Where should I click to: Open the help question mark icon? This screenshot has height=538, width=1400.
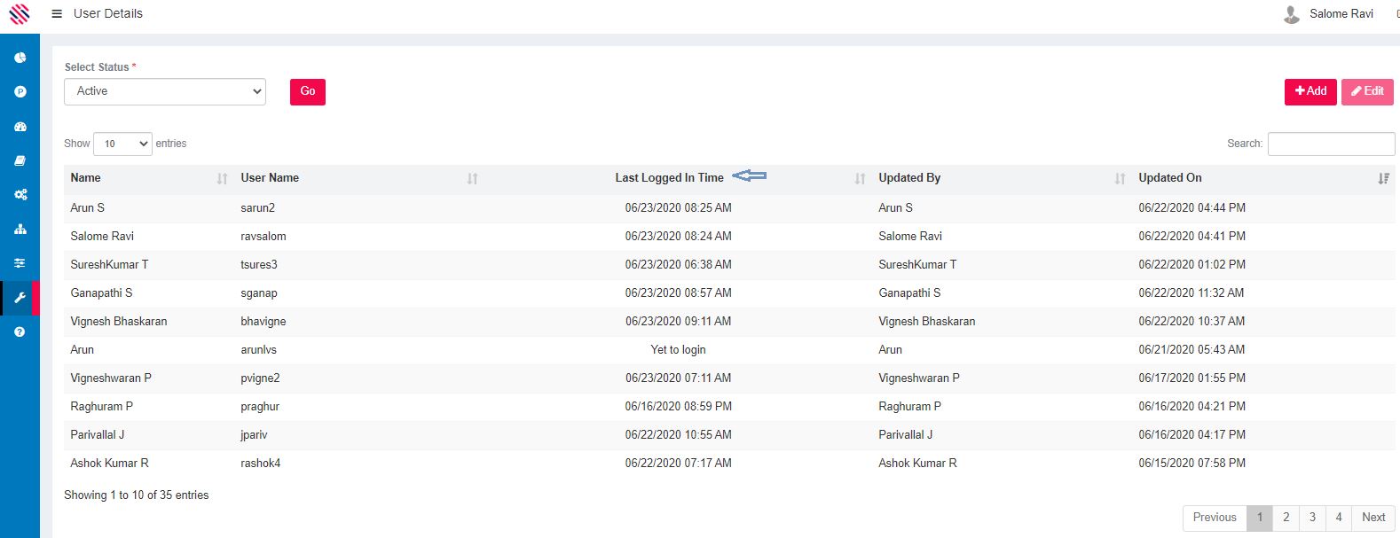click(x=20, y=331)
